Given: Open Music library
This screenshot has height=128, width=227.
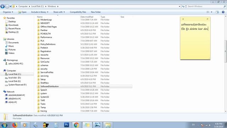Looking at the screenshot, I should pyautogui.click(x=11, y=46).
